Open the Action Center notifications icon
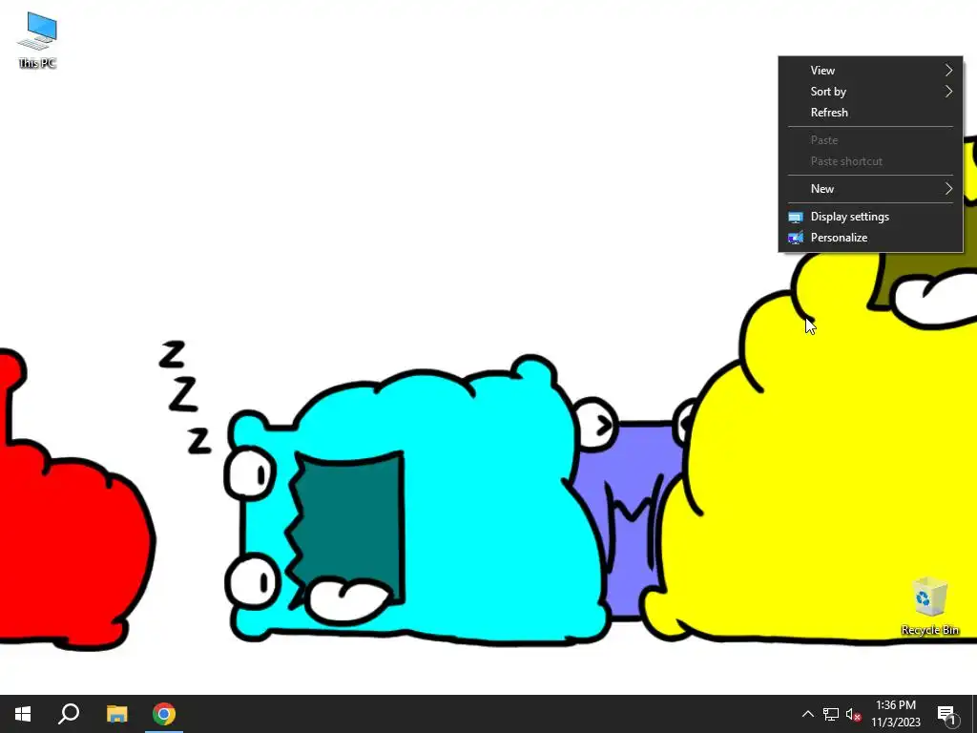Viewport: 977px width, 733px height. [946, 714]
